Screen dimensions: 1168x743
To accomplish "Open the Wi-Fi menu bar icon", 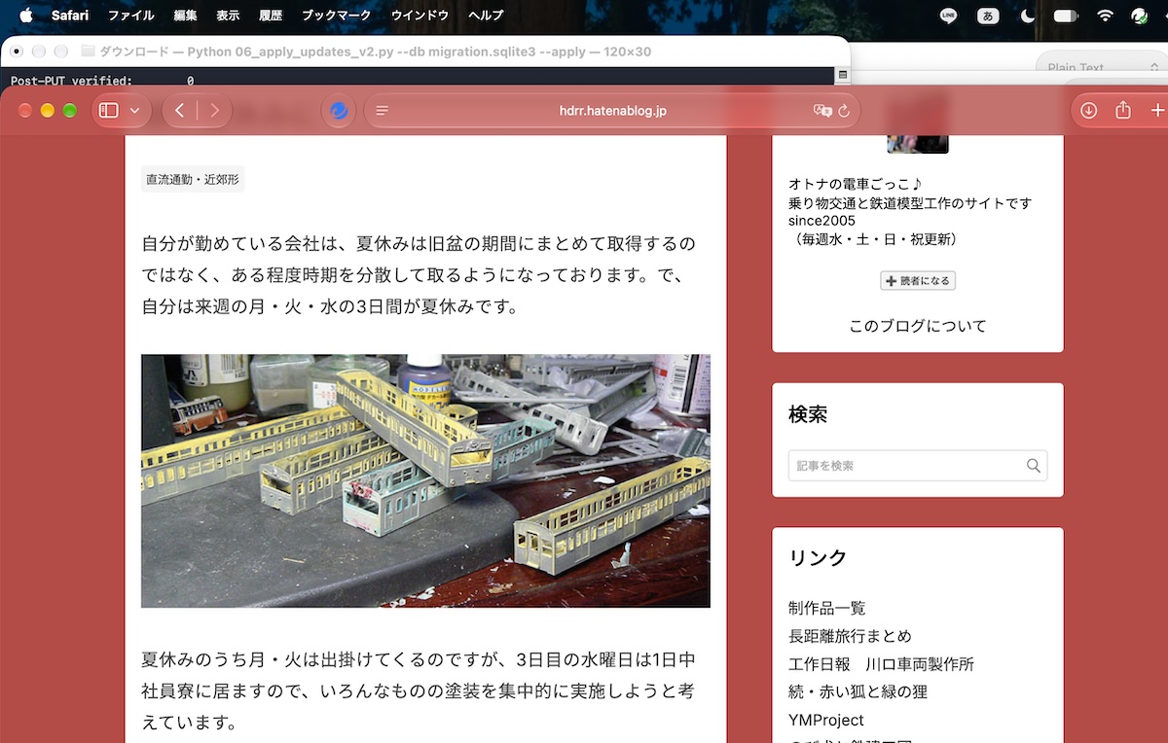I will click(1105, 16).
